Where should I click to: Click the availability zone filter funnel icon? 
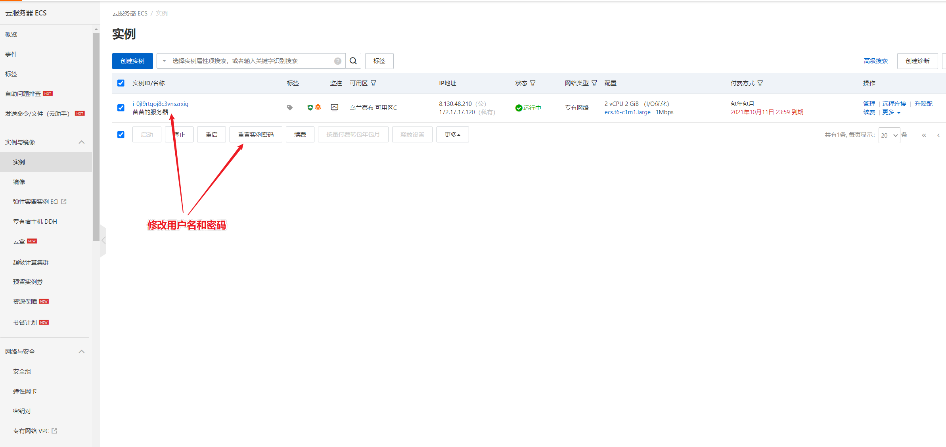(x=373, y=83)
